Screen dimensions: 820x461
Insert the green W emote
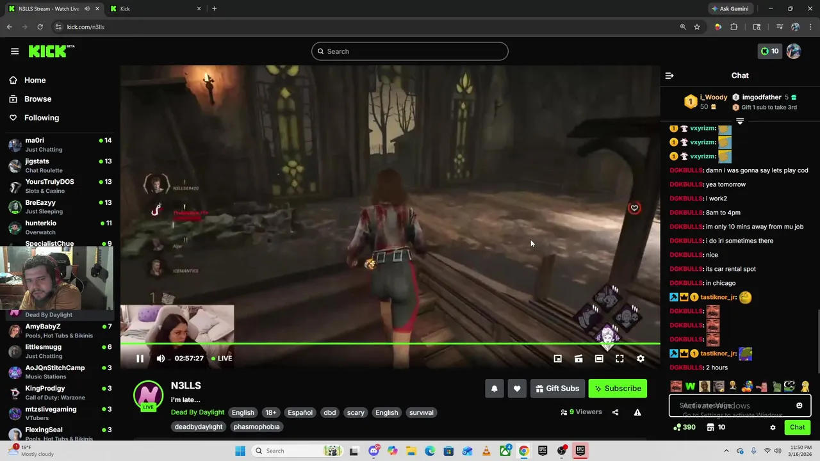click(690, 387)
